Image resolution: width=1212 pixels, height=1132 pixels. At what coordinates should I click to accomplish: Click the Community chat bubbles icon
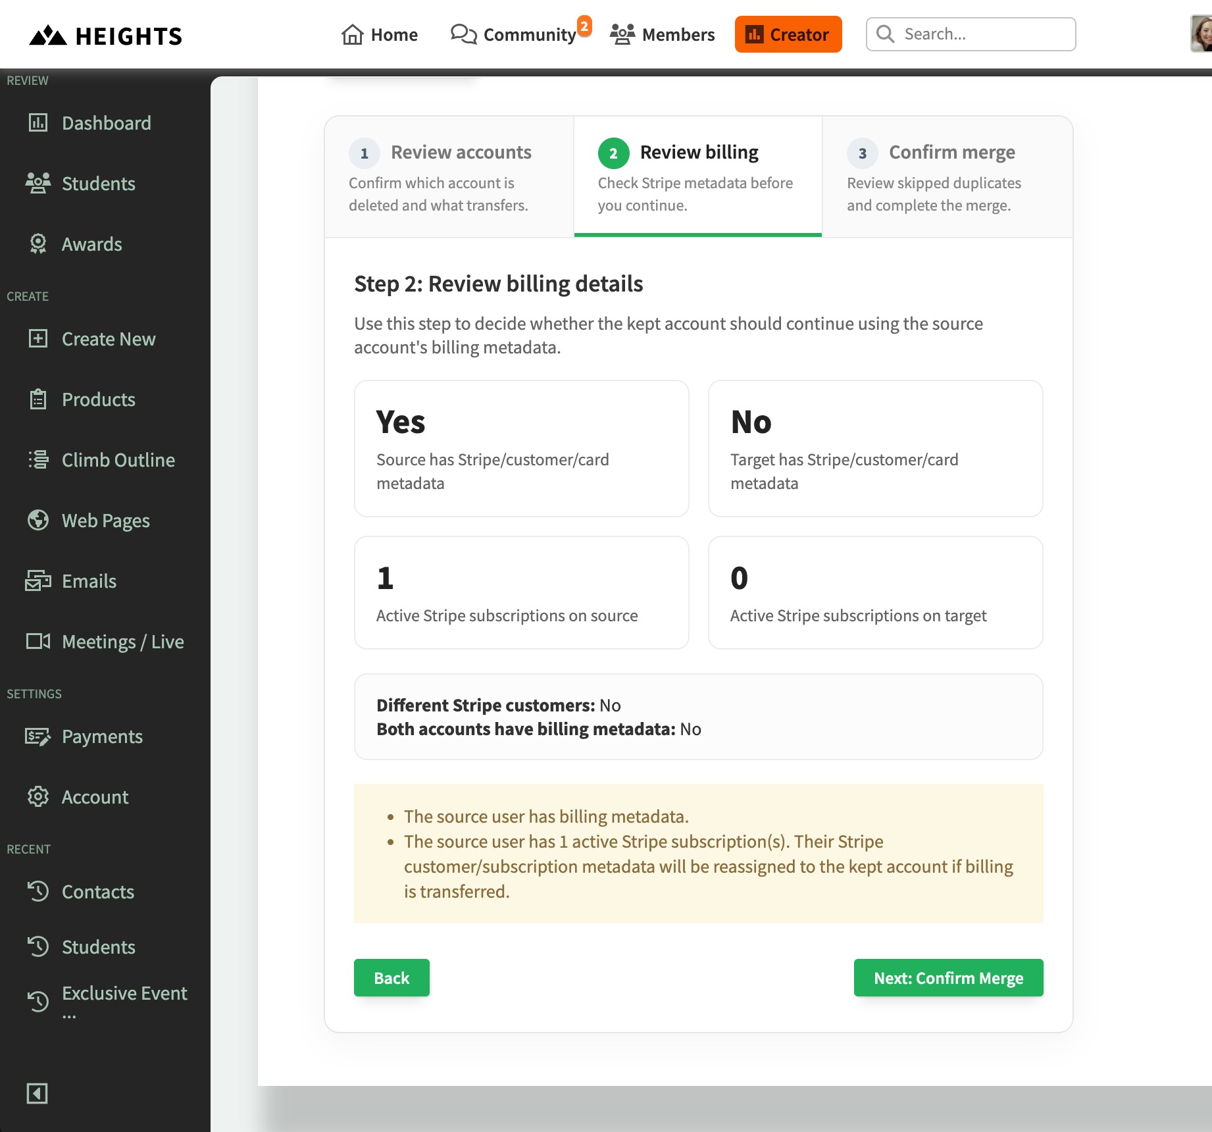(x=463, y=34)
